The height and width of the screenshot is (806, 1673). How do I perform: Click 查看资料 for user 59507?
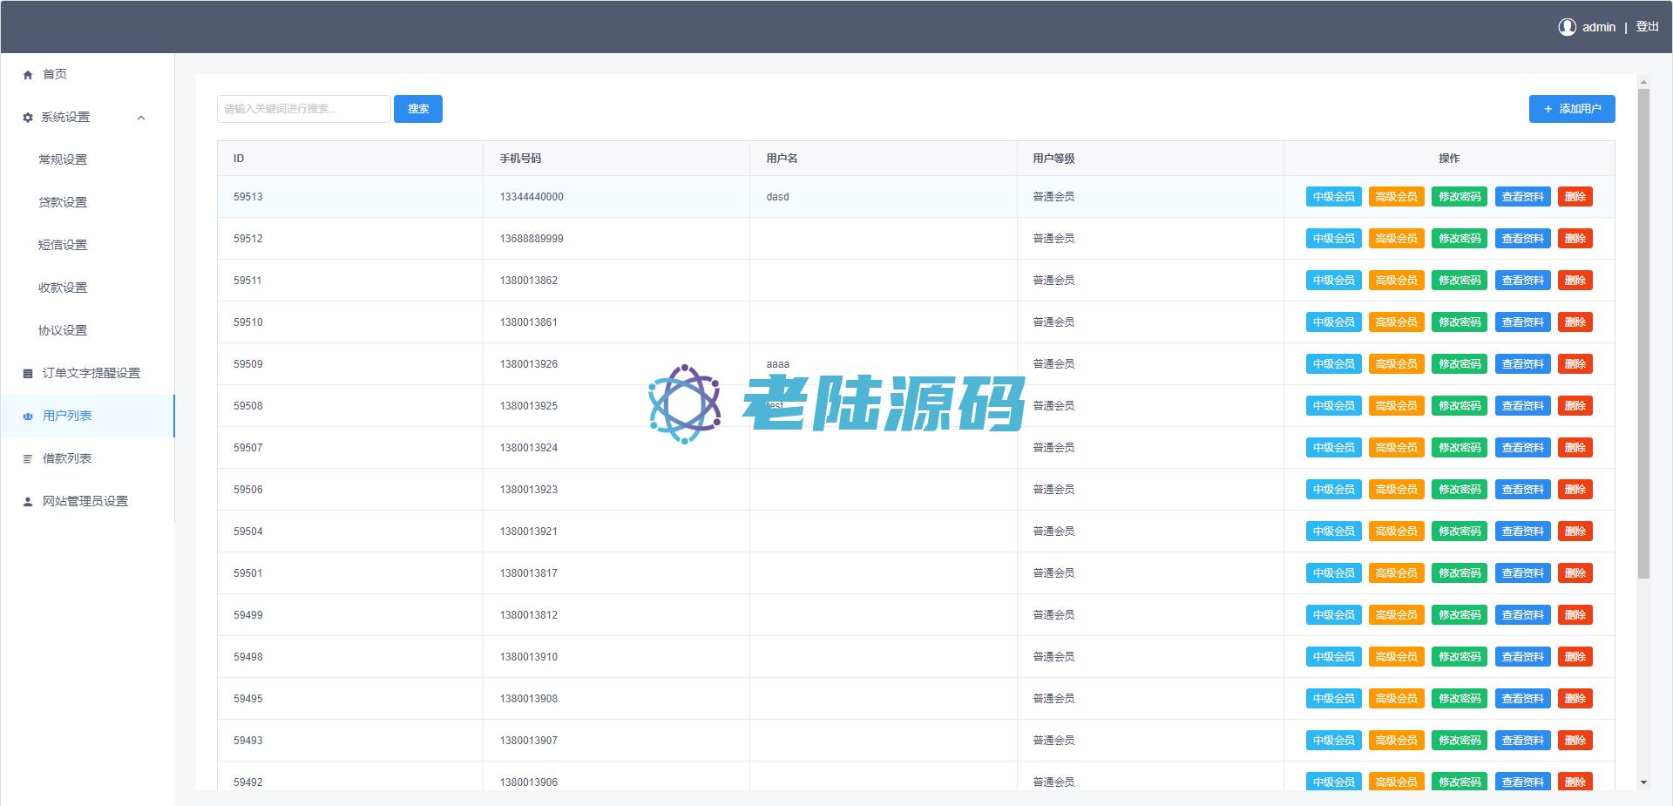click(x=1522, y=448)
